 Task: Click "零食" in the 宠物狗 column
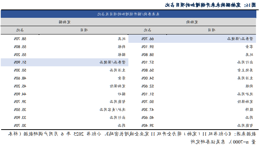(x=249, y=47)
